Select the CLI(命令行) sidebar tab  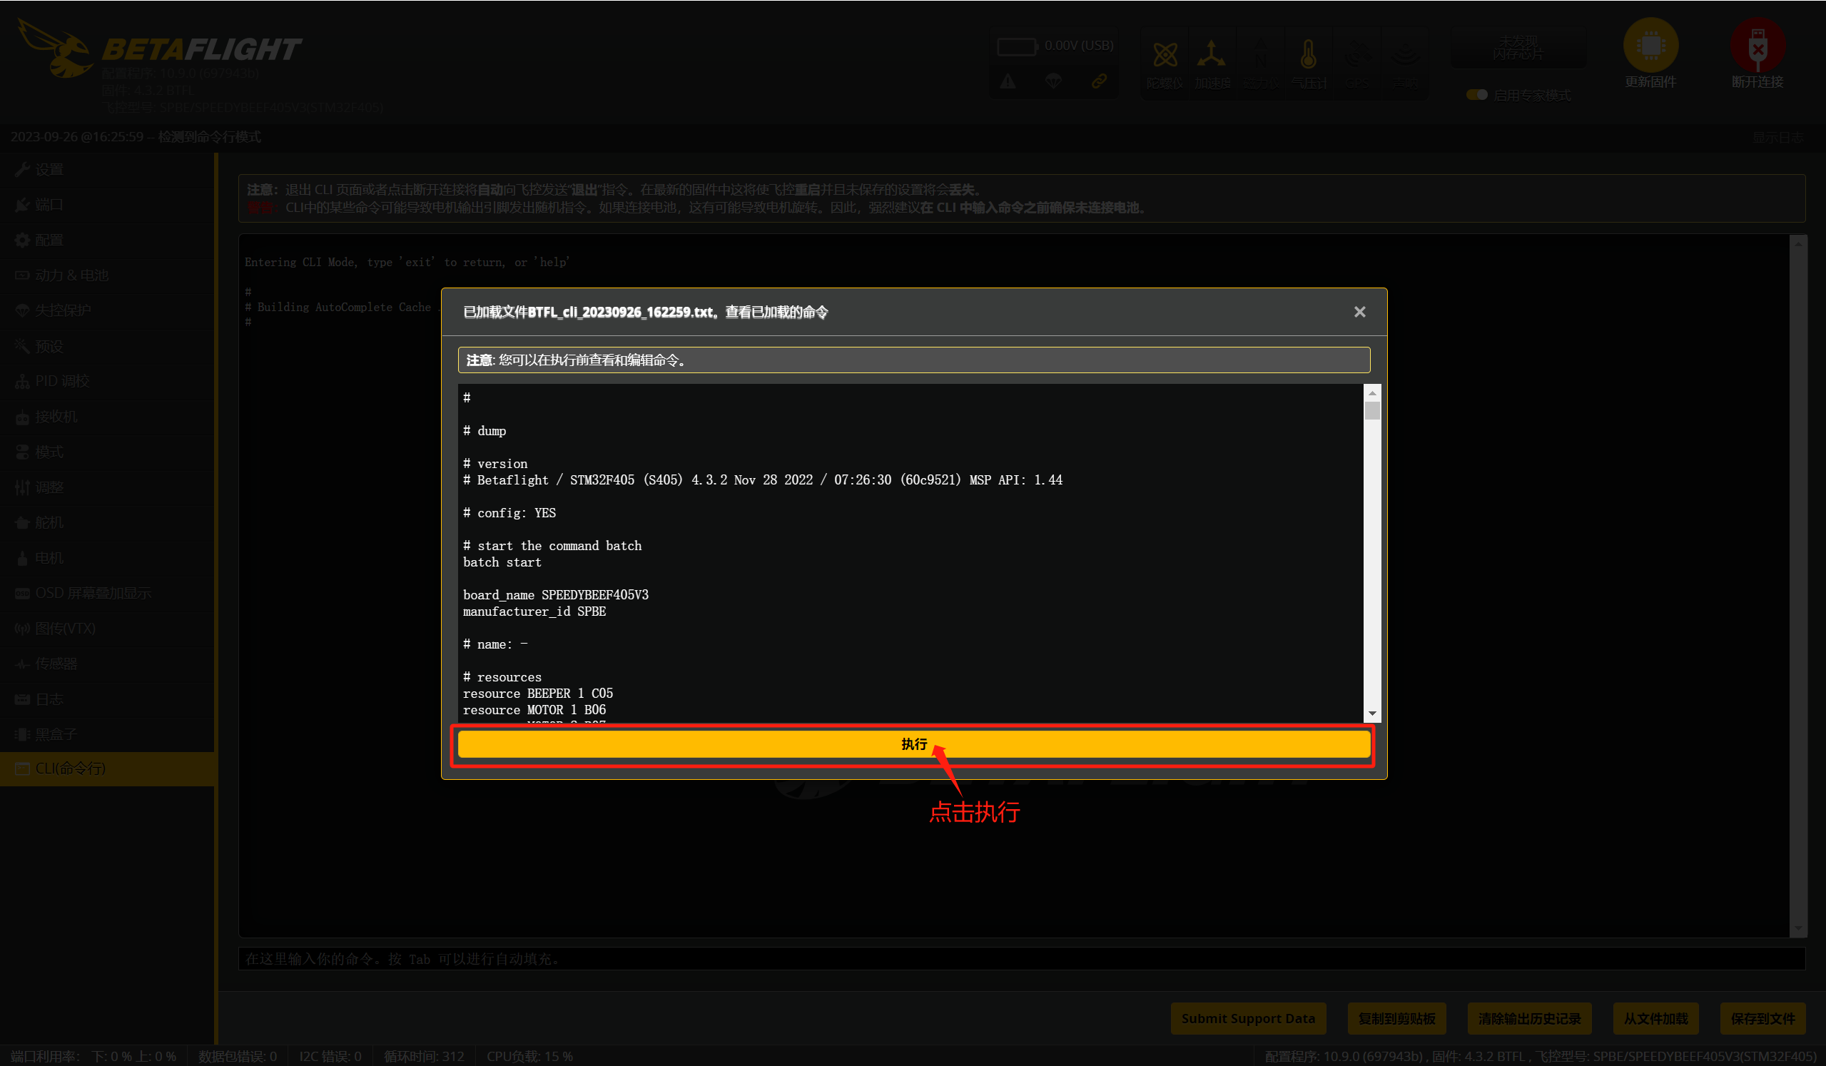(71, 768)
